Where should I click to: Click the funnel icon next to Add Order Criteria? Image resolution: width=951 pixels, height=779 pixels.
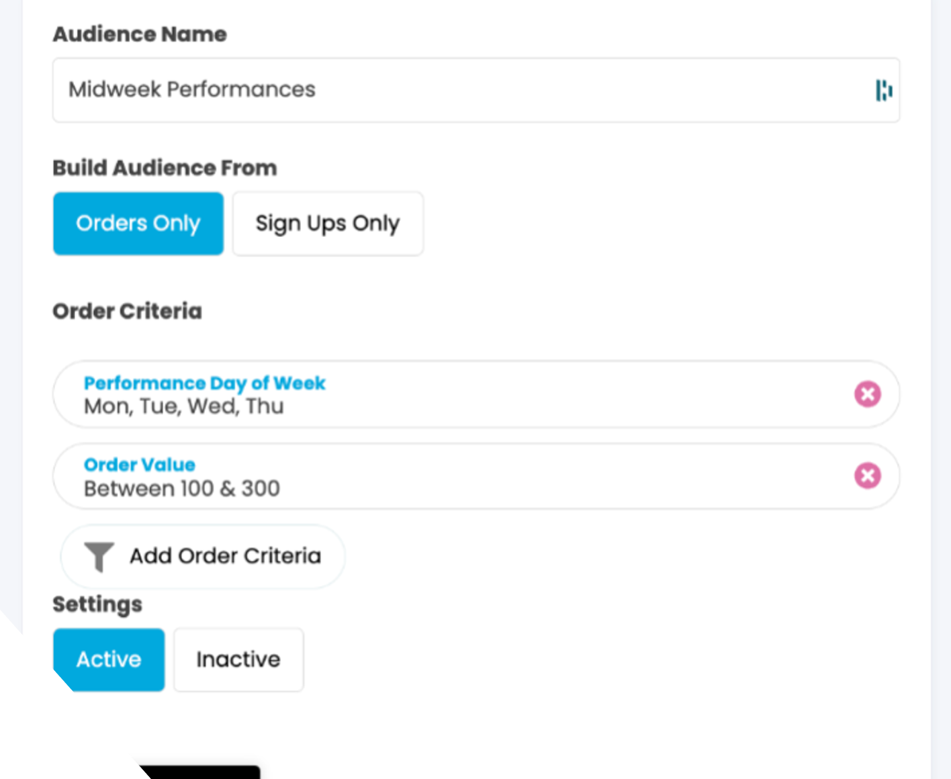point(99,557)
